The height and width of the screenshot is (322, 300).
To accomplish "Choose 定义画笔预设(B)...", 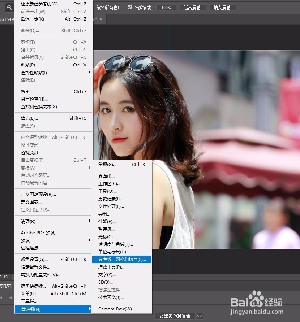I will (x=53, y=195).
